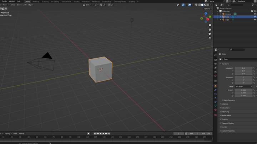
Task: Click the Camera data icon in outliner
Action: click(x=235, y=14)
